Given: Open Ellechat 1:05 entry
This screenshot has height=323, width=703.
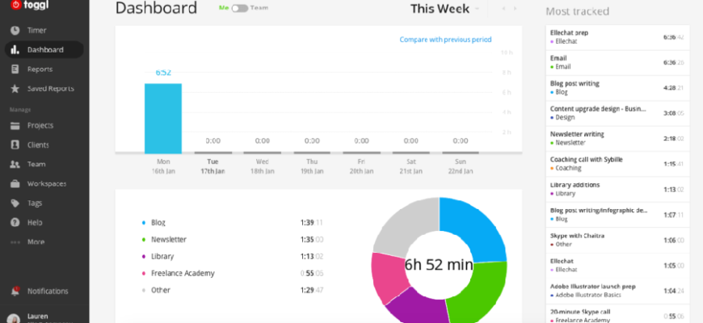Looking at the screenshot, I should 617,265.
